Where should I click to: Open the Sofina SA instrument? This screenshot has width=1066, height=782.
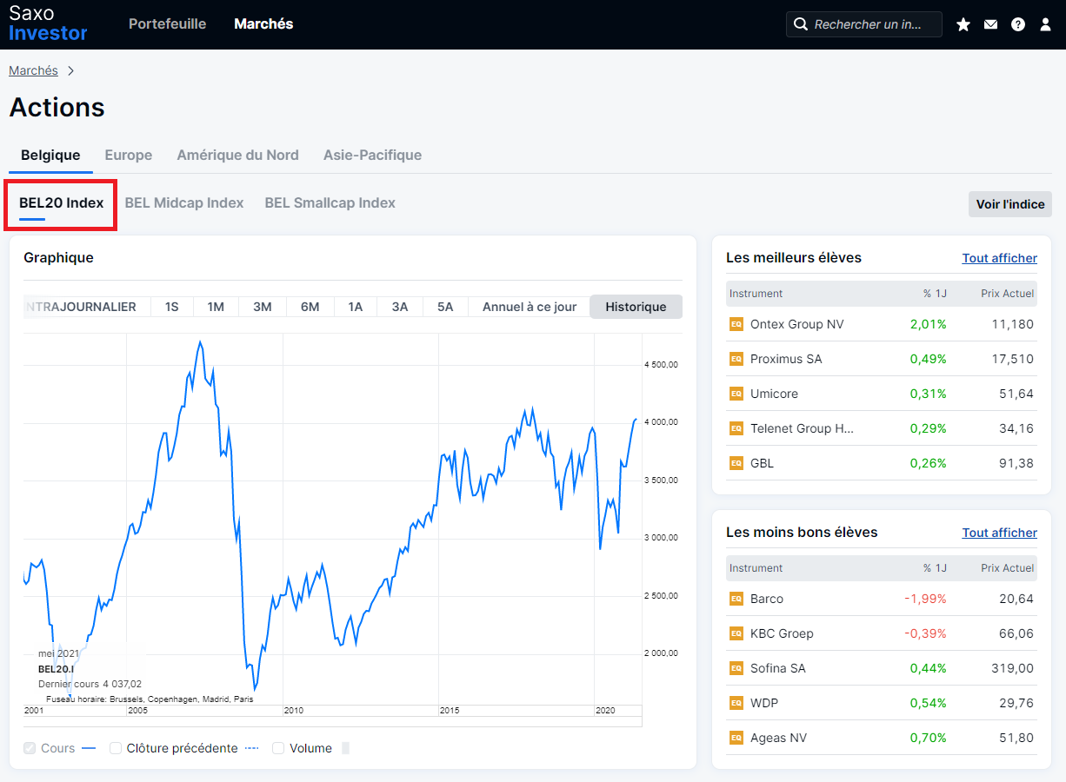click(777, 668)
